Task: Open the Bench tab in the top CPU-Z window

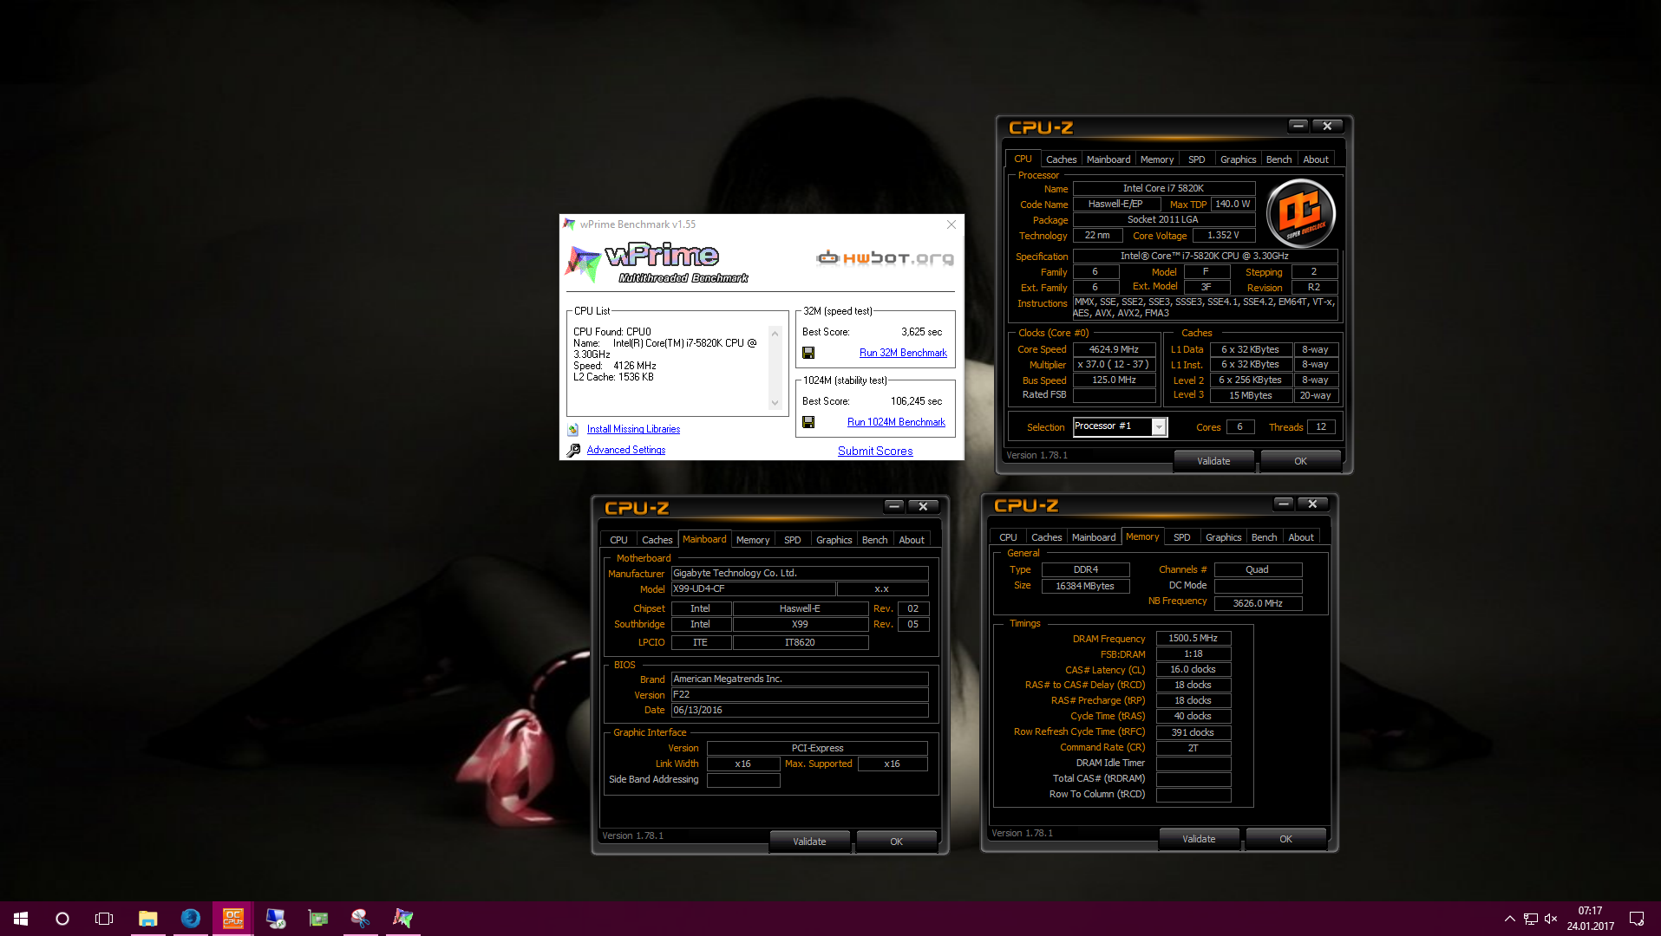Action: 1278,159
